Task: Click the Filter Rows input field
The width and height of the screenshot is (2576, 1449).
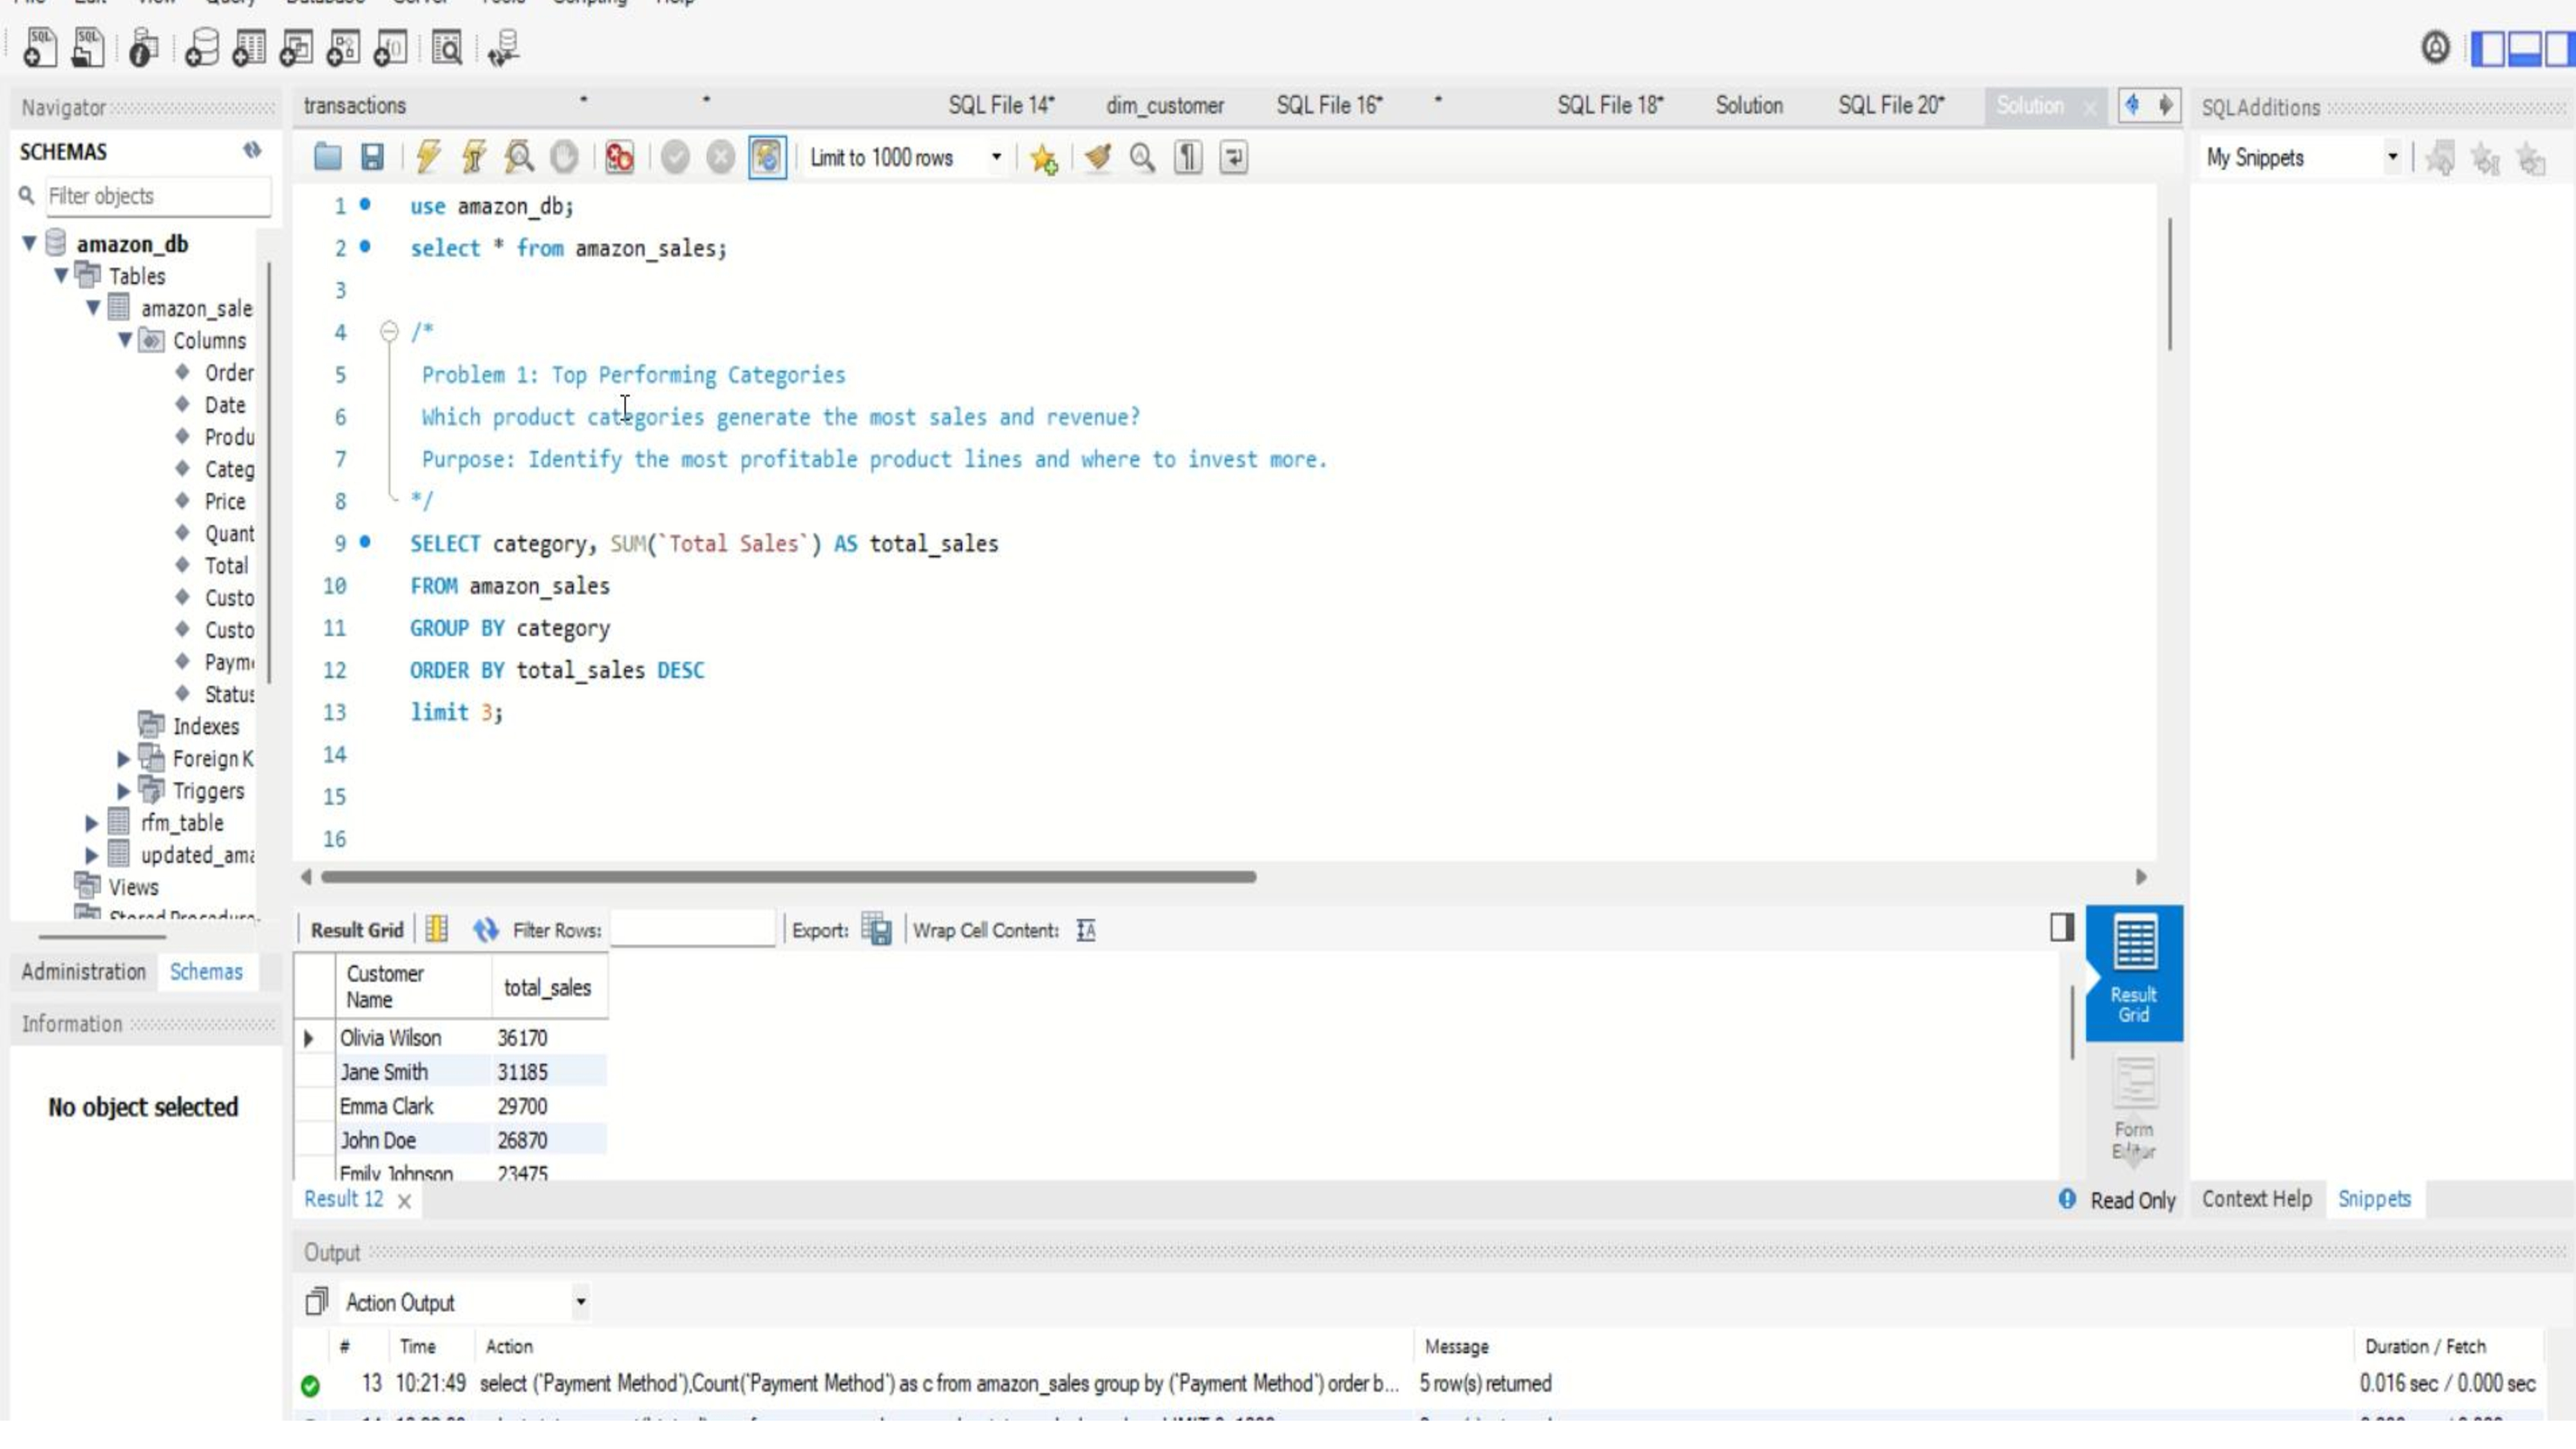Action: 692,930
